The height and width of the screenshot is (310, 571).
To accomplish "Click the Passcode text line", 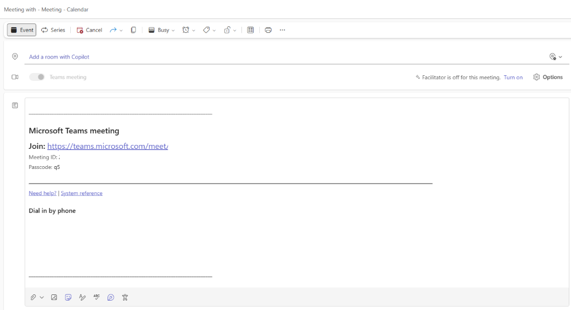I will point(45,167).
